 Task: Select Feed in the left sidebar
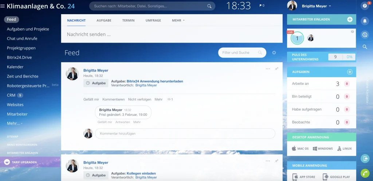[11, 20]
